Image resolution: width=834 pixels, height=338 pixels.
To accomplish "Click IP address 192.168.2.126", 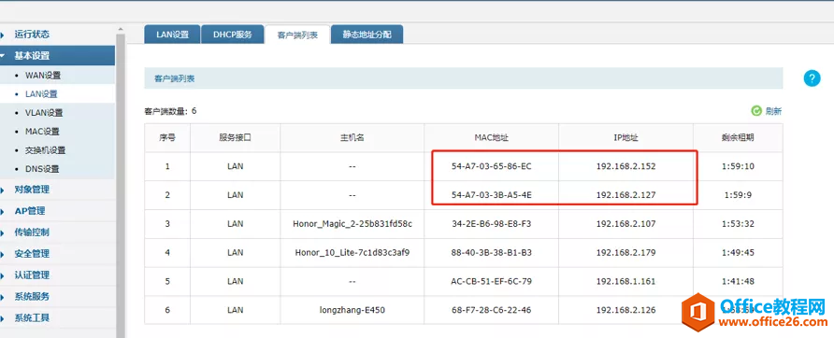I will pyautogui.click(x=626, y=310).
